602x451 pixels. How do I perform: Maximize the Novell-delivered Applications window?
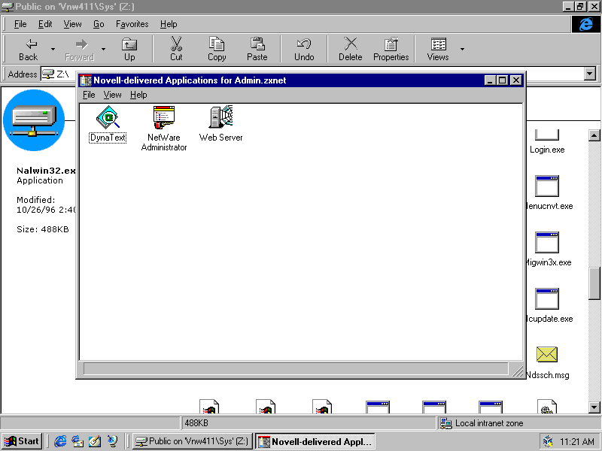pyautogui.click(x=502, y=80)
